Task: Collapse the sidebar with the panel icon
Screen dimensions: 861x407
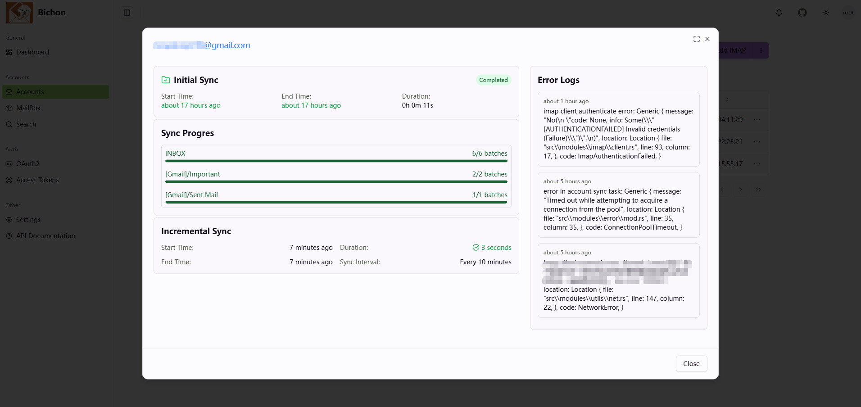Action: tap(126, 13)
